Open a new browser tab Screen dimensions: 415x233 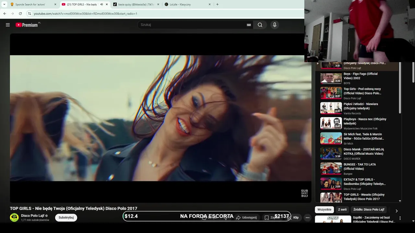[217, 5]
